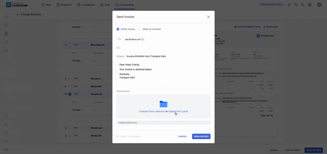This screenshot has height=154, width=327.
Task: Expand the sidebar menu icon at bottom
Action: point(6,150)
